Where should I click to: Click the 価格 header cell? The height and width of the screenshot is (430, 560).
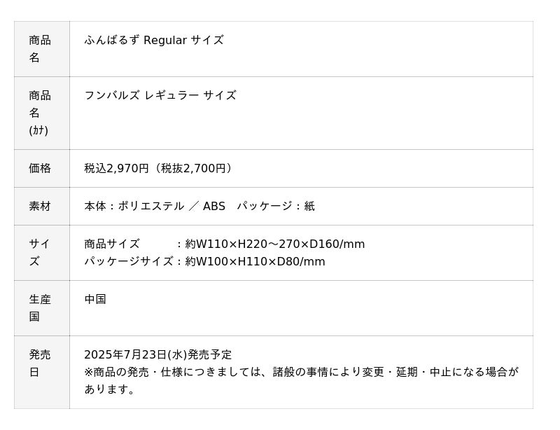[x=41, y=168]
